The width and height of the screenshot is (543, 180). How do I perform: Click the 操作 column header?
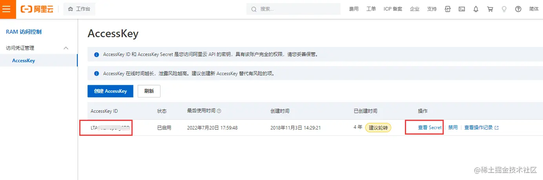point(423,111)
